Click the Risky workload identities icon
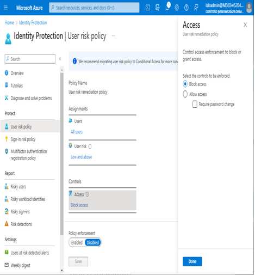The image size is (255, 275). [7, 199]
